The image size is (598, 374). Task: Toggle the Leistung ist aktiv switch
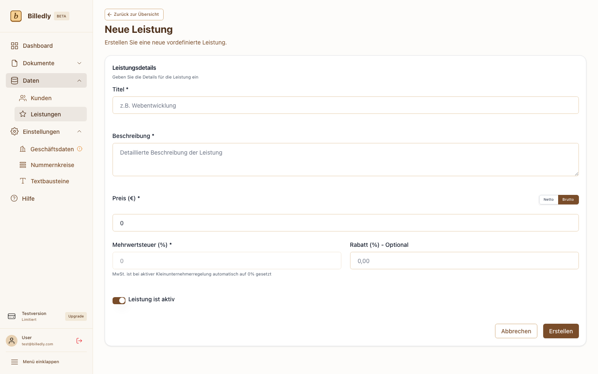click(119, 300)
